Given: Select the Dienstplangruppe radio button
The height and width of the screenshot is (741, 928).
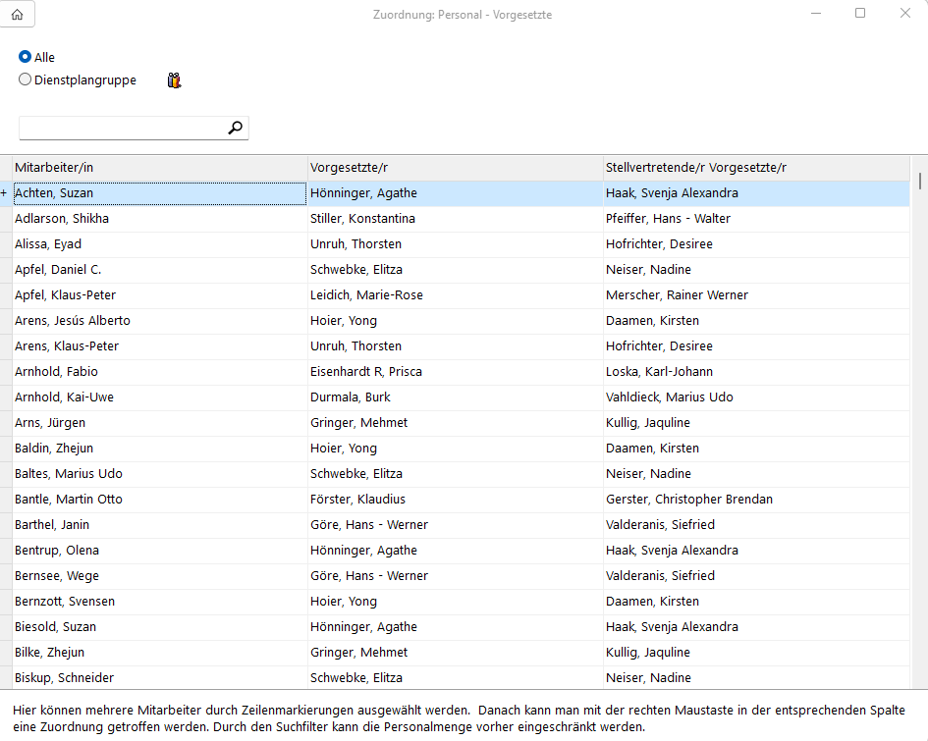Looking at the screenshot, I should [x=26, y=80].
